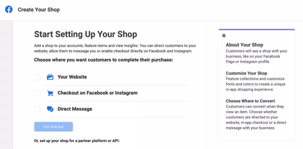Click the Direct Message option label
Screen dimensions: 303x149
tap(75, 109)
